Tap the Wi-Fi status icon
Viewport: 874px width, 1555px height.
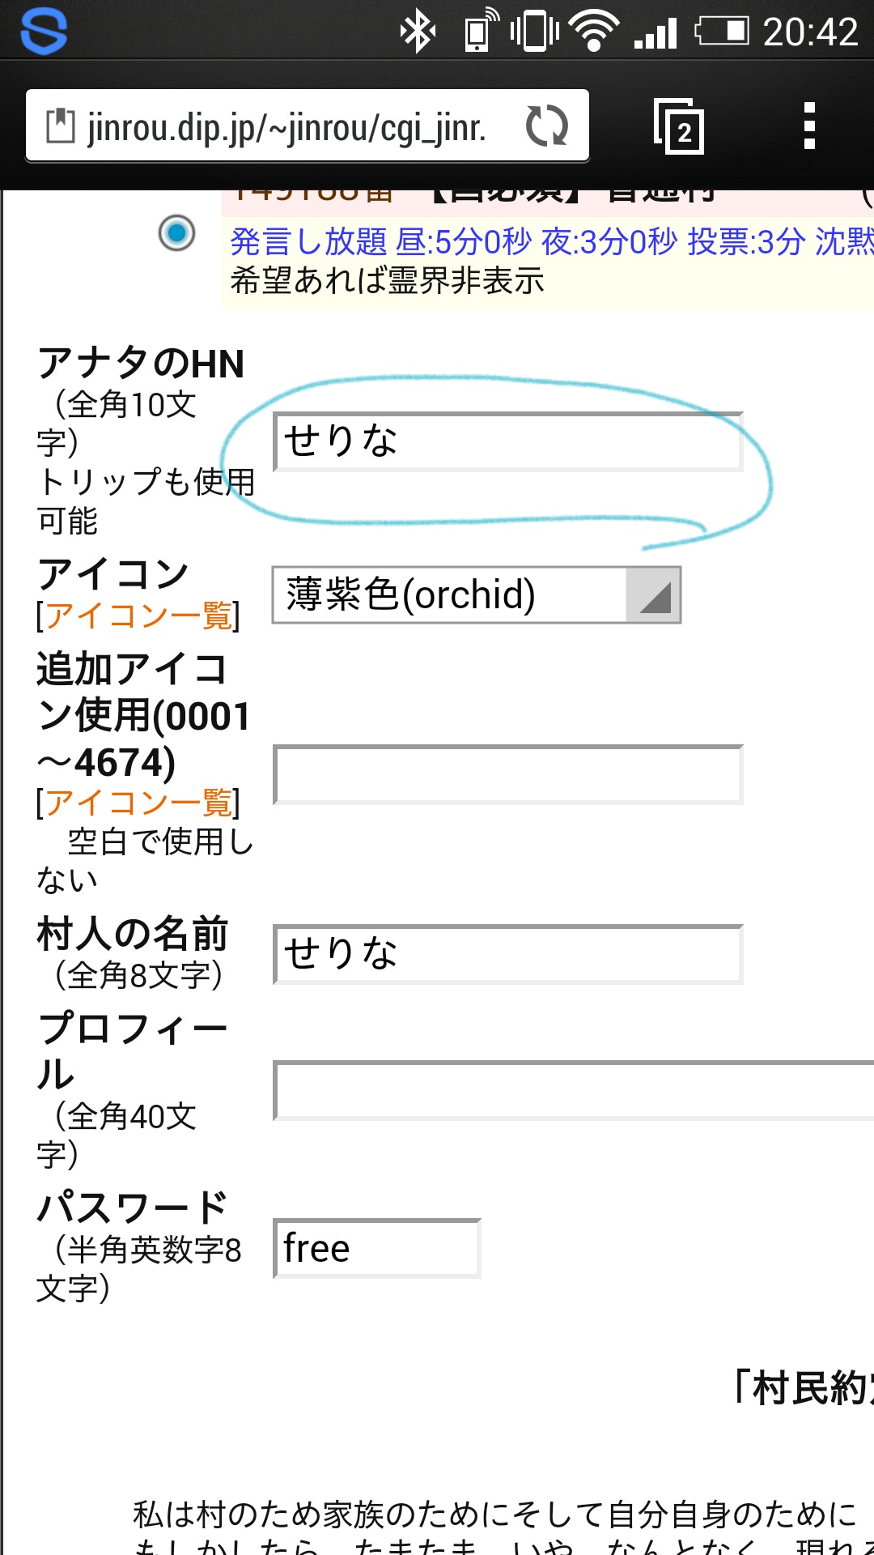[x=594, y=32]
